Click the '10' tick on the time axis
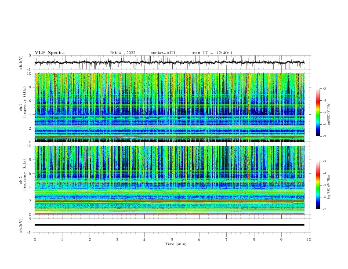 309,240
